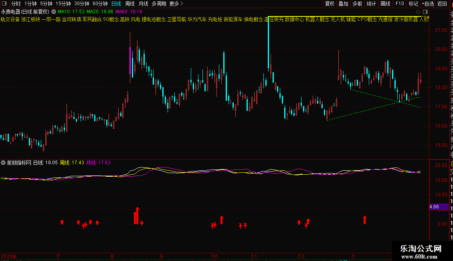The width and height of the screenshot is (453, 261).
Task: Open the 高铁 concept link
Action: click(x=125, y=19)
